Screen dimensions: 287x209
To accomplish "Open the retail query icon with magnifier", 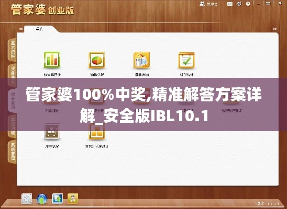I will (142, 60).
